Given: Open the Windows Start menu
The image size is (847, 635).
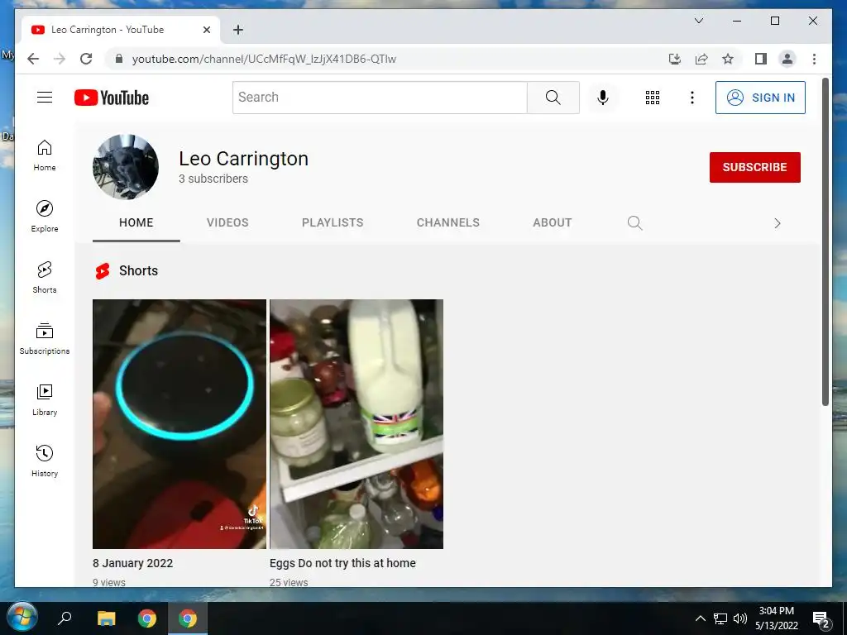Looking at the screenshot, I should pyautogui.click(x=22, y=618).
